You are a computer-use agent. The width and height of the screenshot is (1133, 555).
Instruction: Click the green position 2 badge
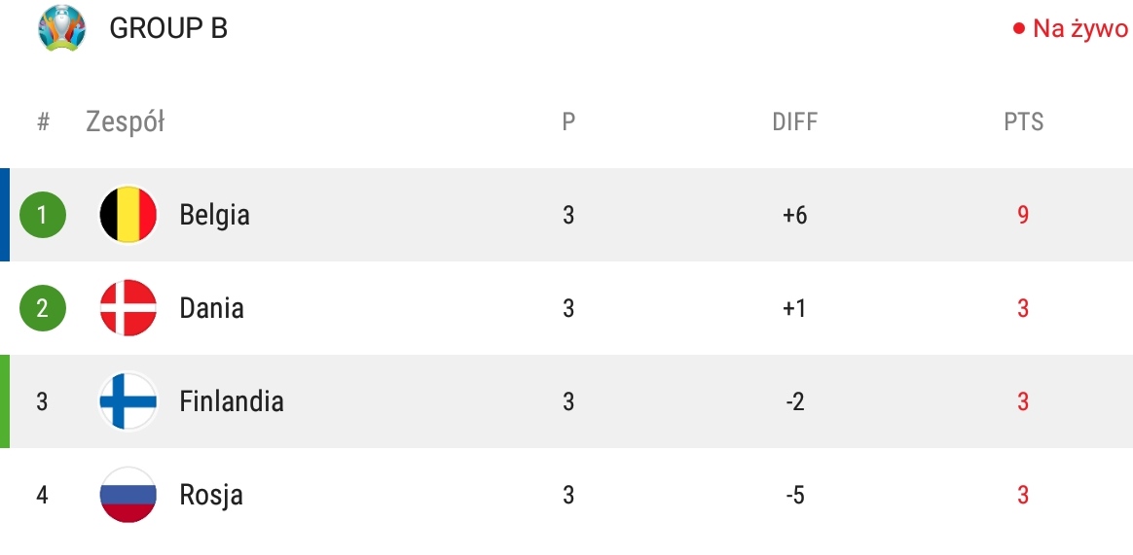pos(43,308)
